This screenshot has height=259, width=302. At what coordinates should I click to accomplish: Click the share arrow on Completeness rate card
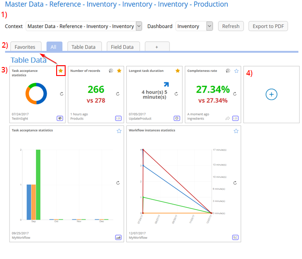[227, 119]
